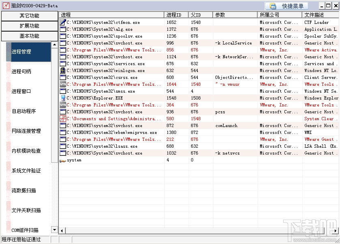The width and height of the screenshot is (340, 244).
Task: Open the 其它功能 section
Action: [30, 16]
